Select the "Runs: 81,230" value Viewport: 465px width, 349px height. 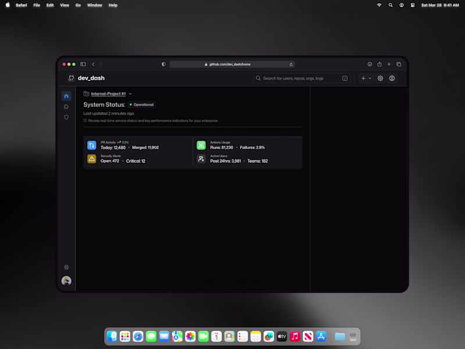click(221, 148)
